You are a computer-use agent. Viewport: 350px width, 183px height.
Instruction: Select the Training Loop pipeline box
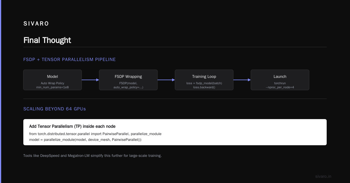pyautogui.click(x=204, y=80)
